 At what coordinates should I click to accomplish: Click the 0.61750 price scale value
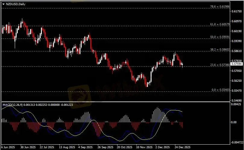pyautogui.click(x=236, y=11)
